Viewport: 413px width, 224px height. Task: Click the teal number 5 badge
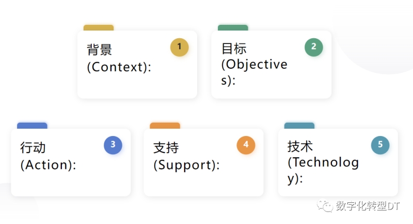click(380, 145)
